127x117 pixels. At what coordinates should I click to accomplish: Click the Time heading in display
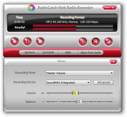19,17
